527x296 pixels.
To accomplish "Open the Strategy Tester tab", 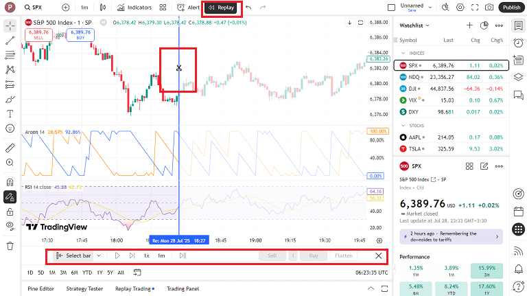I will [84, 288].
